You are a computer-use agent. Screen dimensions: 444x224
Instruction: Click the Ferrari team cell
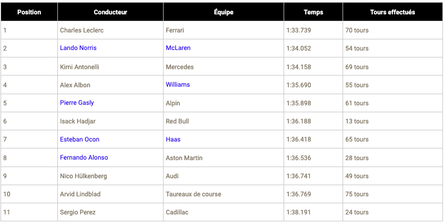[175, 30]
